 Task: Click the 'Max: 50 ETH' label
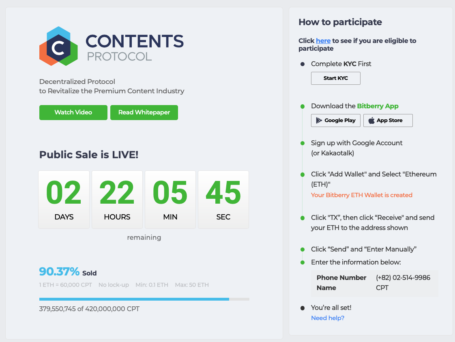pyautogui.click(x=192, y=285)
